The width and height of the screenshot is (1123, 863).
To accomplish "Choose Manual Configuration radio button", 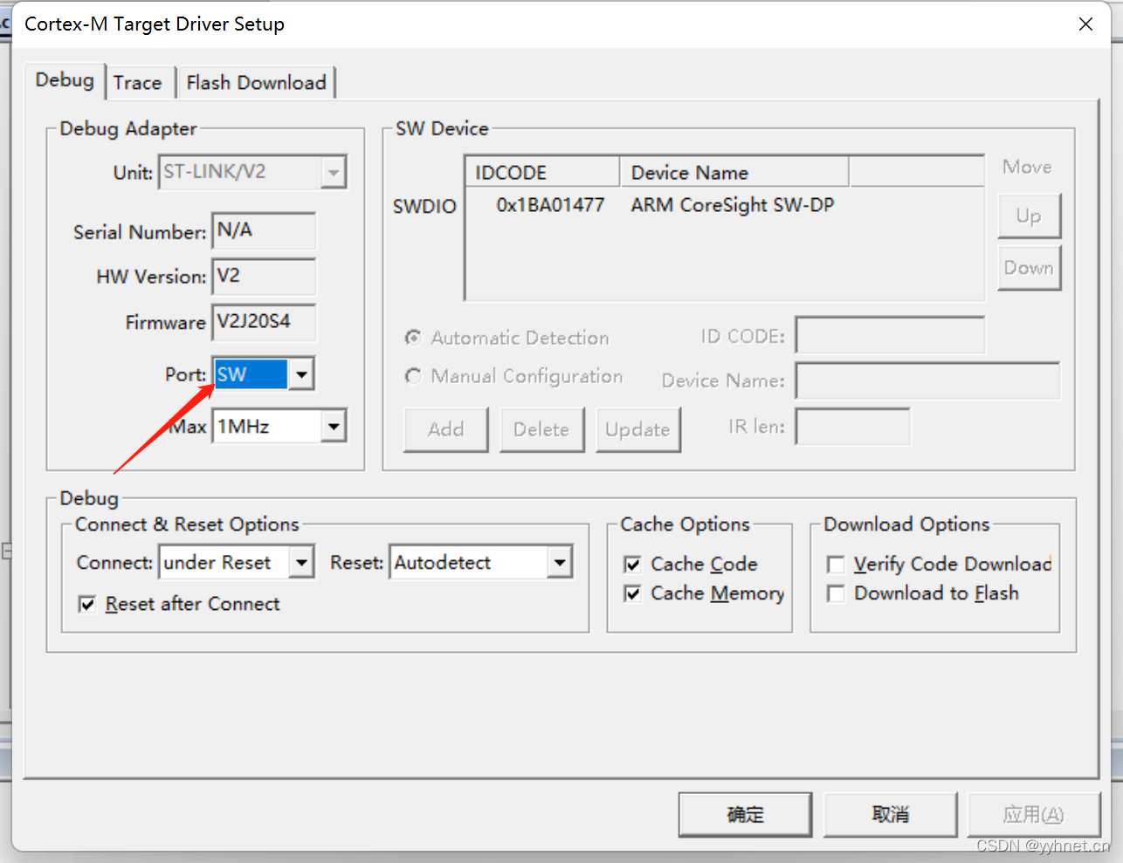I will (413, 376).
